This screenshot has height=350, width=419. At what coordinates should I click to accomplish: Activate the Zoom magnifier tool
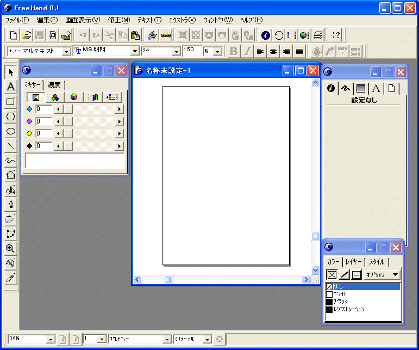click(x=10, y=248)
